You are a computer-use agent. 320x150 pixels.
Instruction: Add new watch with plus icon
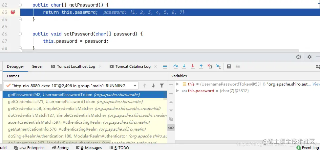click(171, 85)
